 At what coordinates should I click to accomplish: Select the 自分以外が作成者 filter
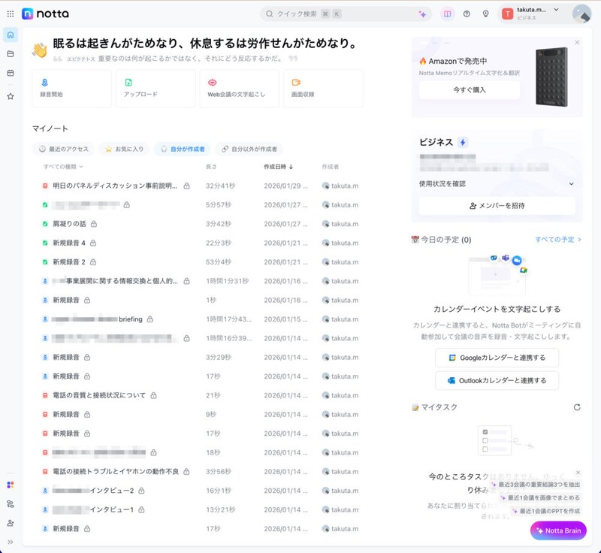click(x=249, y=149)
